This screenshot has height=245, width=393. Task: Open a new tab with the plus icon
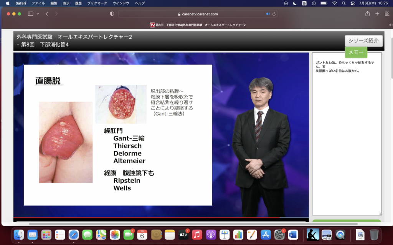377,14
